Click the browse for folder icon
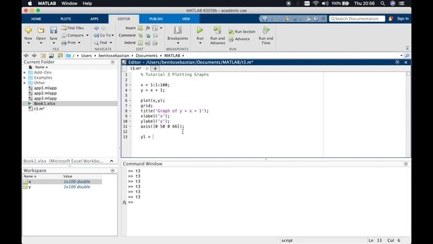433x244 pixels. pyautogui.click(x=51, y=56)
